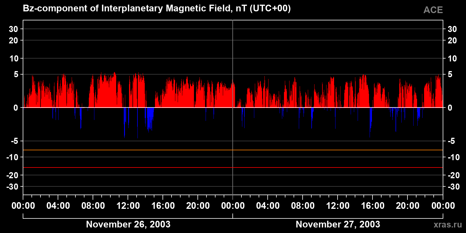Click '12:00' time label for November 26
Screen dimensions: 466x233
click(128, 206)
